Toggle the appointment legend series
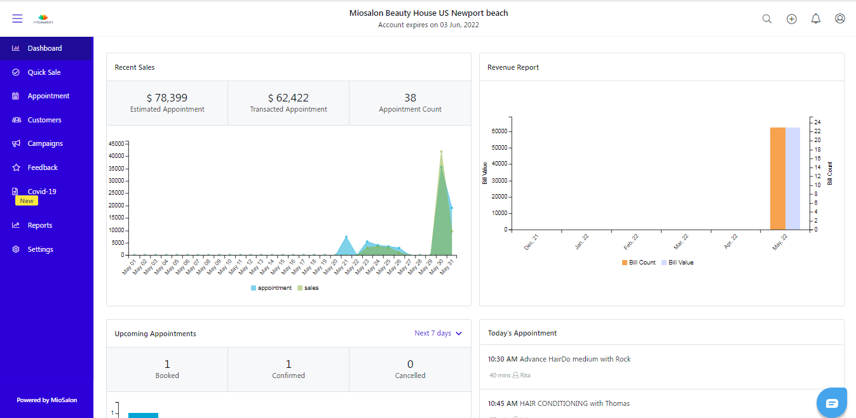 click(271, 288)
